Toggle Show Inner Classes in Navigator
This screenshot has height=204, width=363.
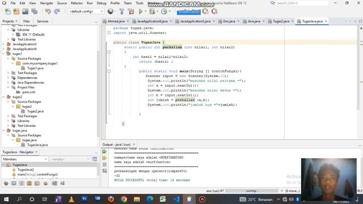coord(37,183)
